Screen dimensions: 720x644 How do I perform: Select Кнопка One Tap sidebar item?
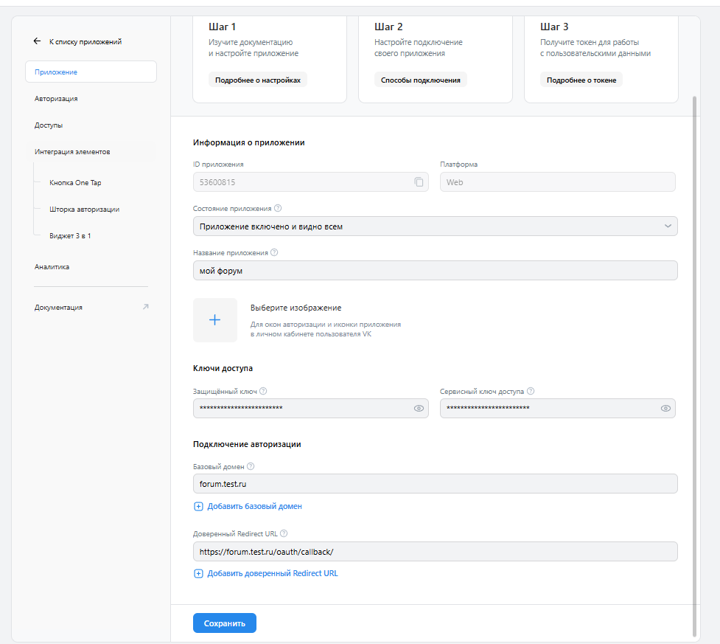pos(75,182)
